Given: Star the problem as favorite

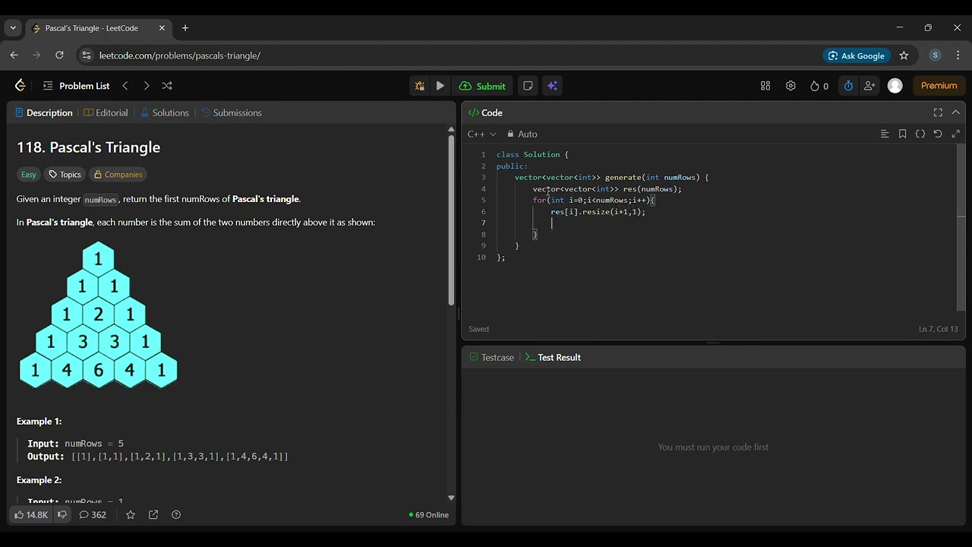Looking at the screenshot, I should (131, 514).
